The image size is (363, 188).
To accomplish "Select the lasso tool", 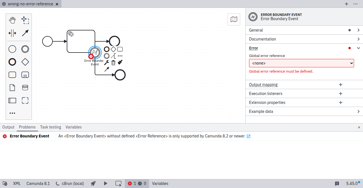I will (x=25, y=20).
